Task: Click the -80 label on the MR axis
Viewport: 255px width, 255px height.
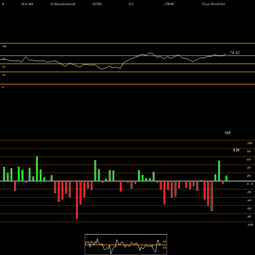Action: coord(249,217)
